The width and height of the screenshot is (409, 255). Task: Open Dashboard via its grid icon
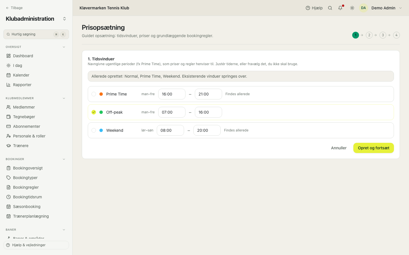[9, 56]
